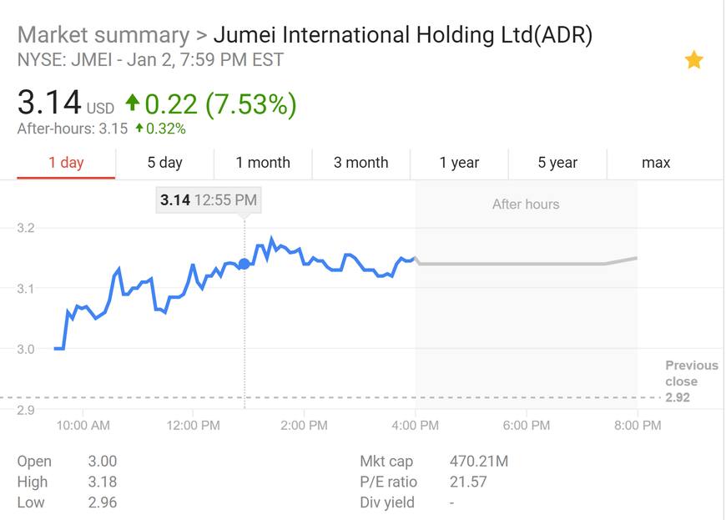Switch to the 5 day tab

tap(164, 163)
